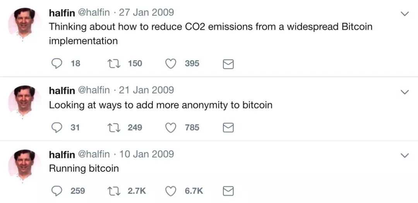
Task: Reply to the "Running bitcoin" tweet
Action: pyautogui.click(x=57, y=191)
